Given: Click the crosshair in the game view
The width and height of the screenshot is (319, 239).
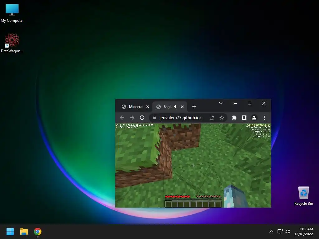Looking at the screenshot, I should (193, 166).
